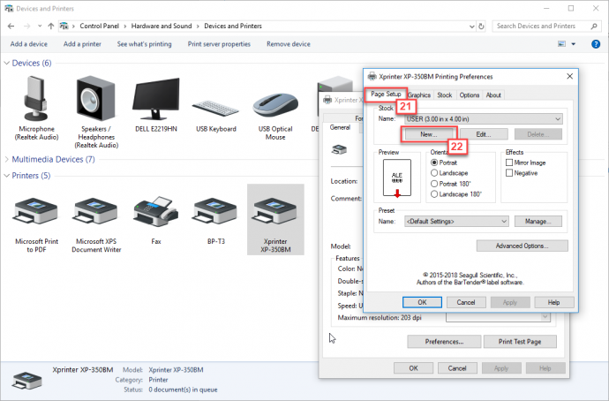Select the DELL E2219HN monitor icon
The width and height of the screenshot is (609, 401).
pos(155,99)
